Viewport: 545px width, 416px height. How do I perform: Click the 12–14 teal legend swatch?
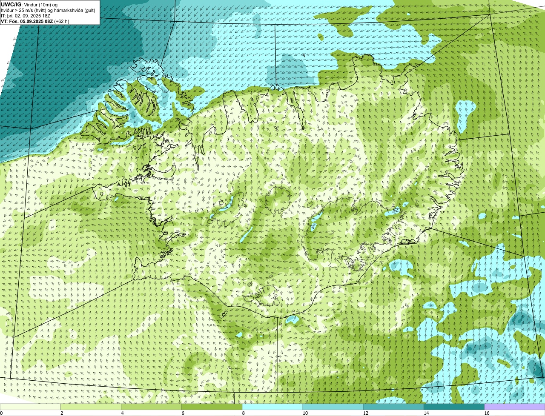coord(393,407)
